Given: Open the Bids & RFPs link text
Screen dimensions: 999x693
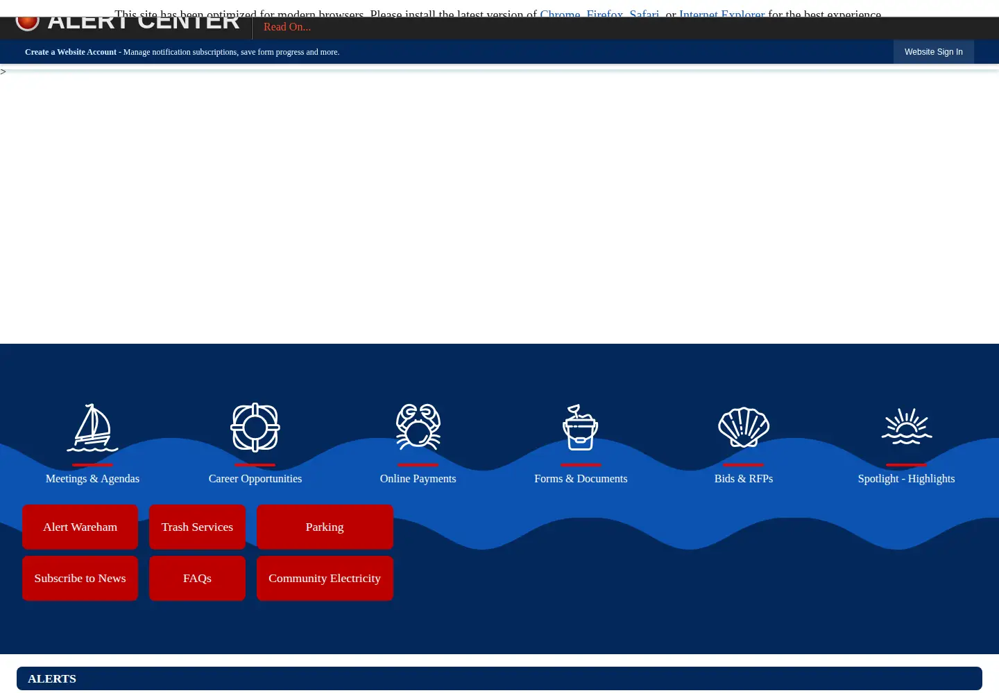Looking at the screenshot, I should [x=744, y=479].
